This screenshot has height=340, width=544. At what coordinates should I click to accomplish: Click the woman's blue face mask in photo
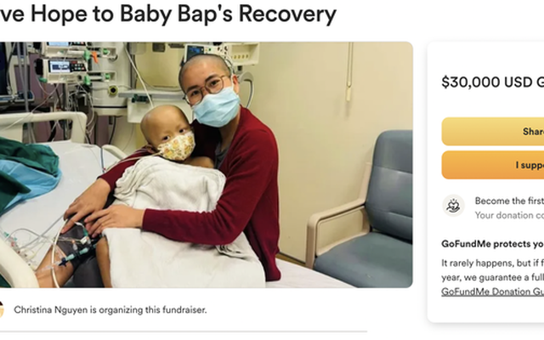pos(216,107)
